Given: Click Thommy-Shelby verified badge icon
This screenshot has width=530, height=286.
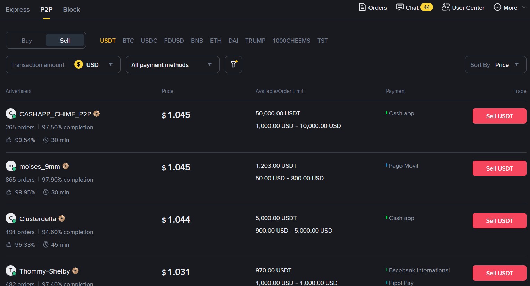Looking at the screenshot, I should (x=75, y=271).
